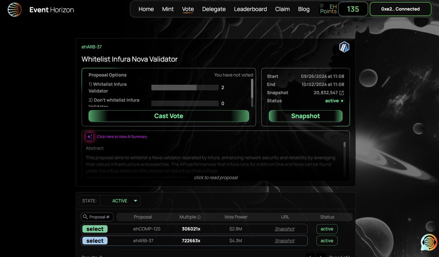
Task: Click the ehARB-37 proposal ID label
Action: point(91,47)
